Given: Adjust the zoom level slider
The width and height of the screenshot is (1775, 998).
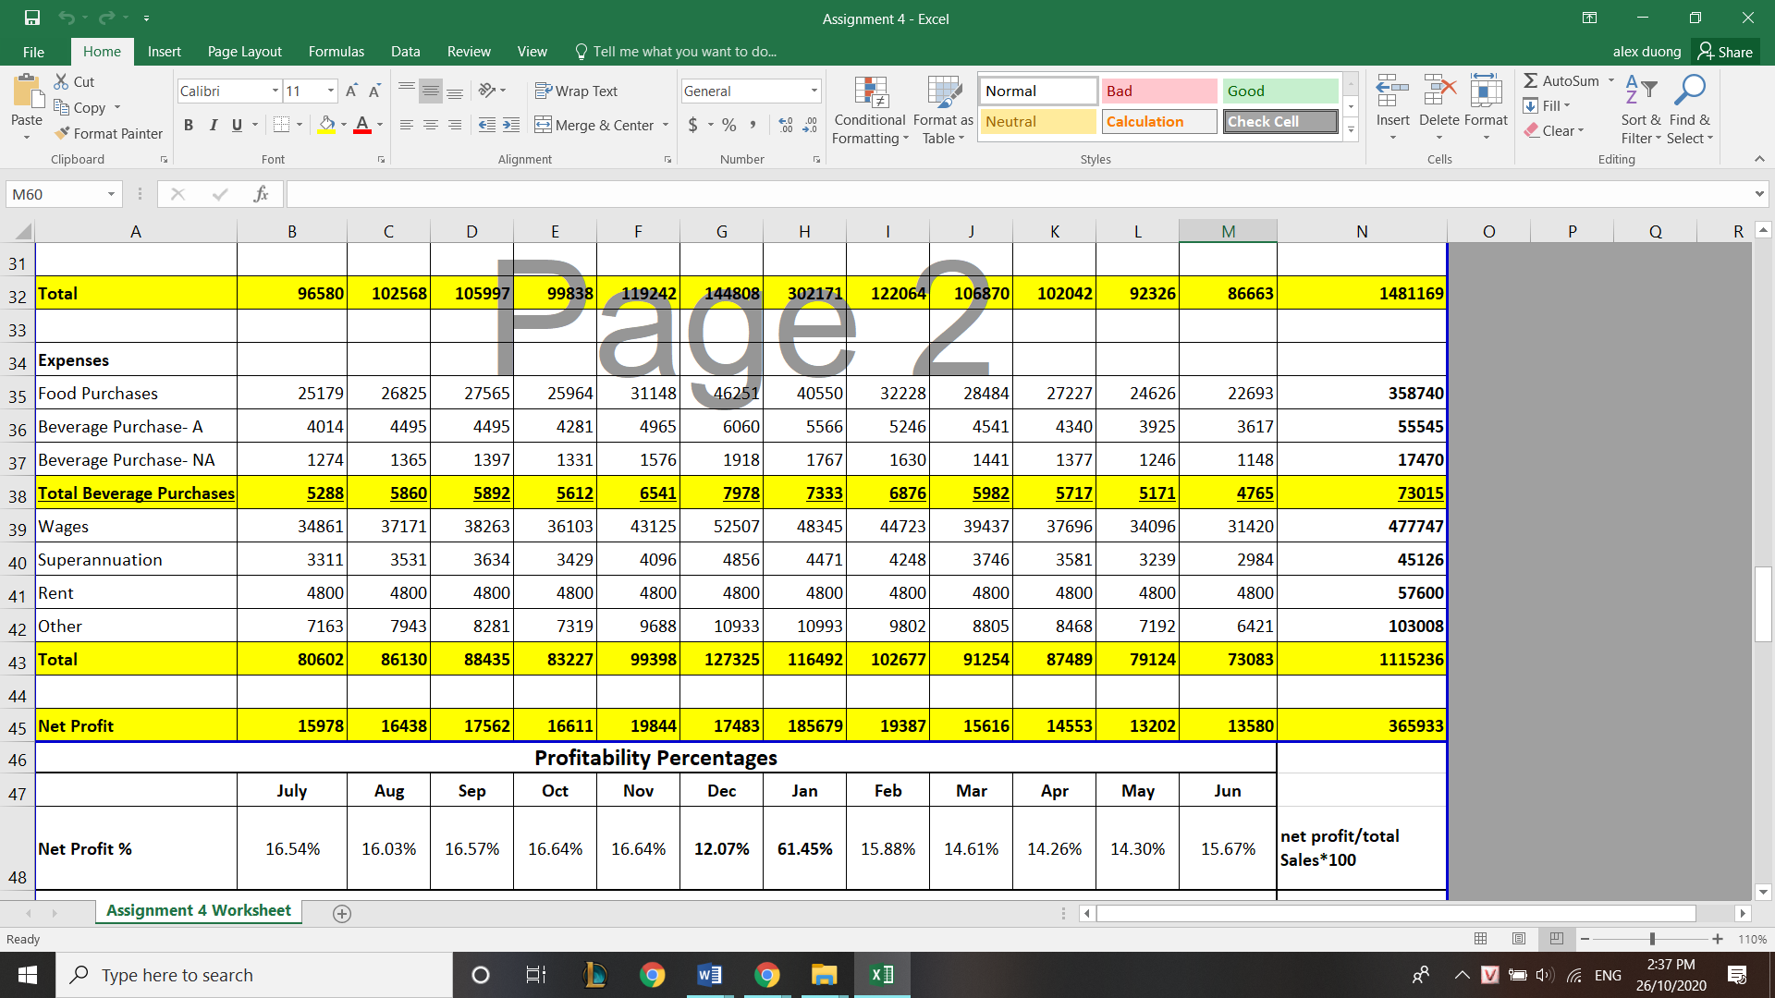Looking at the screenshot, I should tap(1651, 939).
